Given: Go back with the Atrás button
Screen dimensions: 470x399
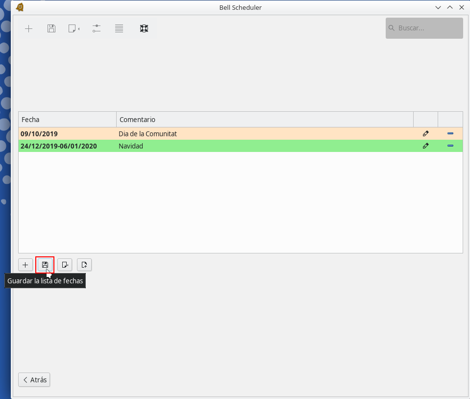Looking at the screenshot, I should [34, 380].
